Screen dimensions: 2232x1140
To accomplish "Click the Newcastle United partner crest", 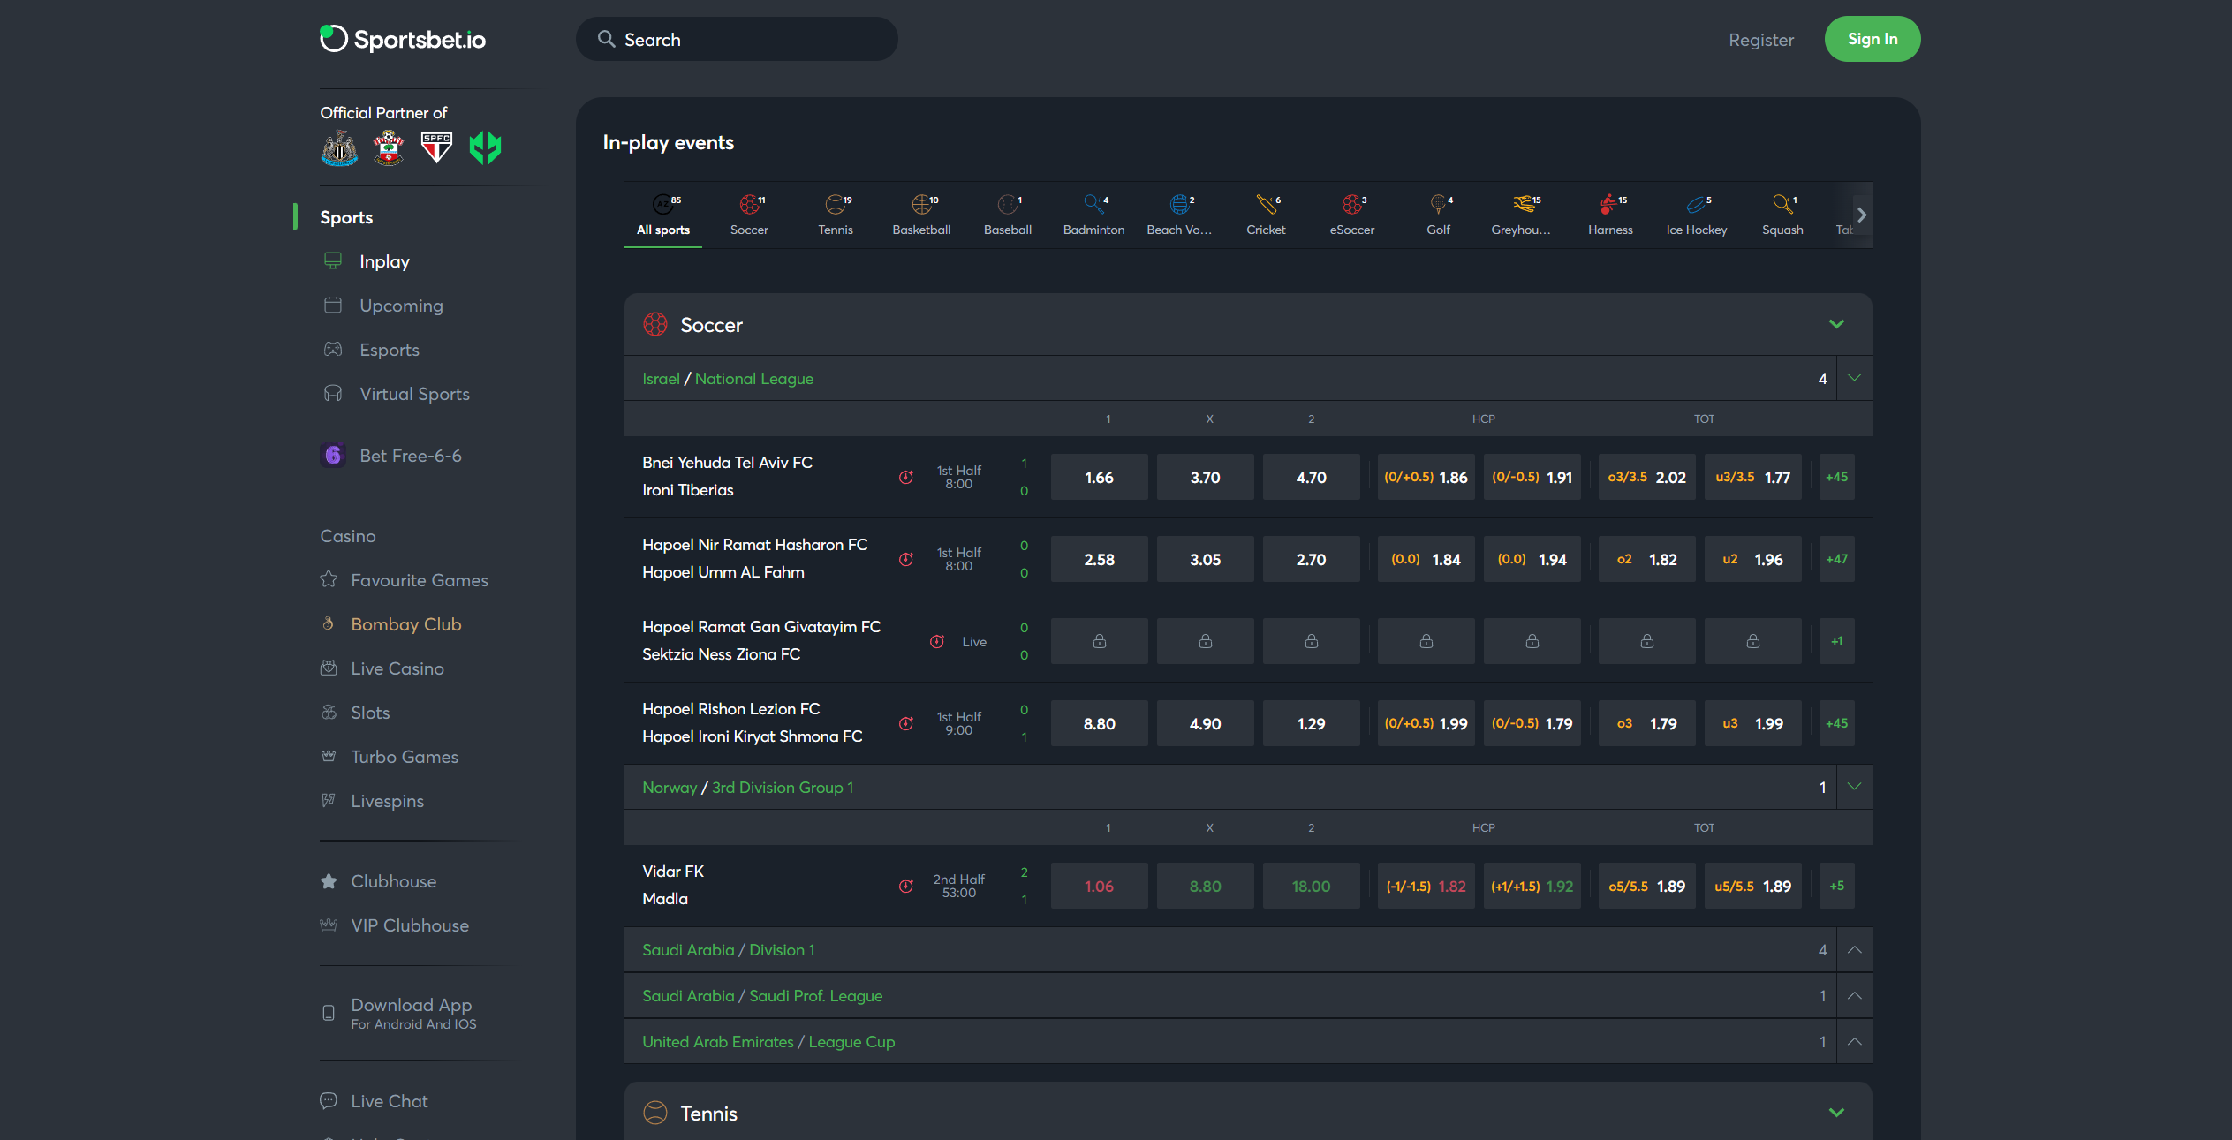I will 339,147.
